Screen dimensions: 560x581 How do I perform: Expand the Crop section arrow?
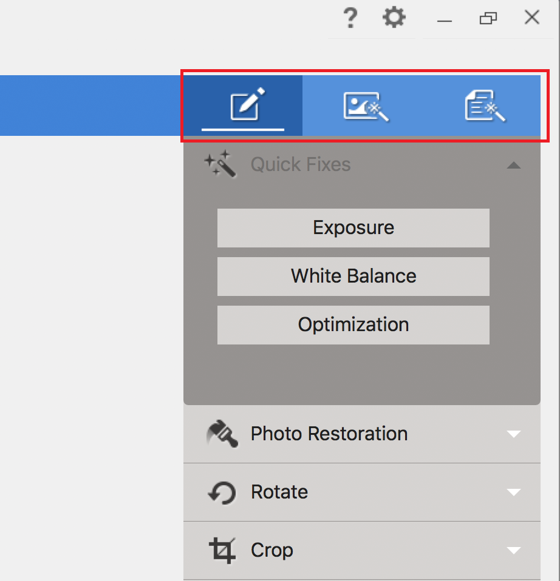point(514,551)
